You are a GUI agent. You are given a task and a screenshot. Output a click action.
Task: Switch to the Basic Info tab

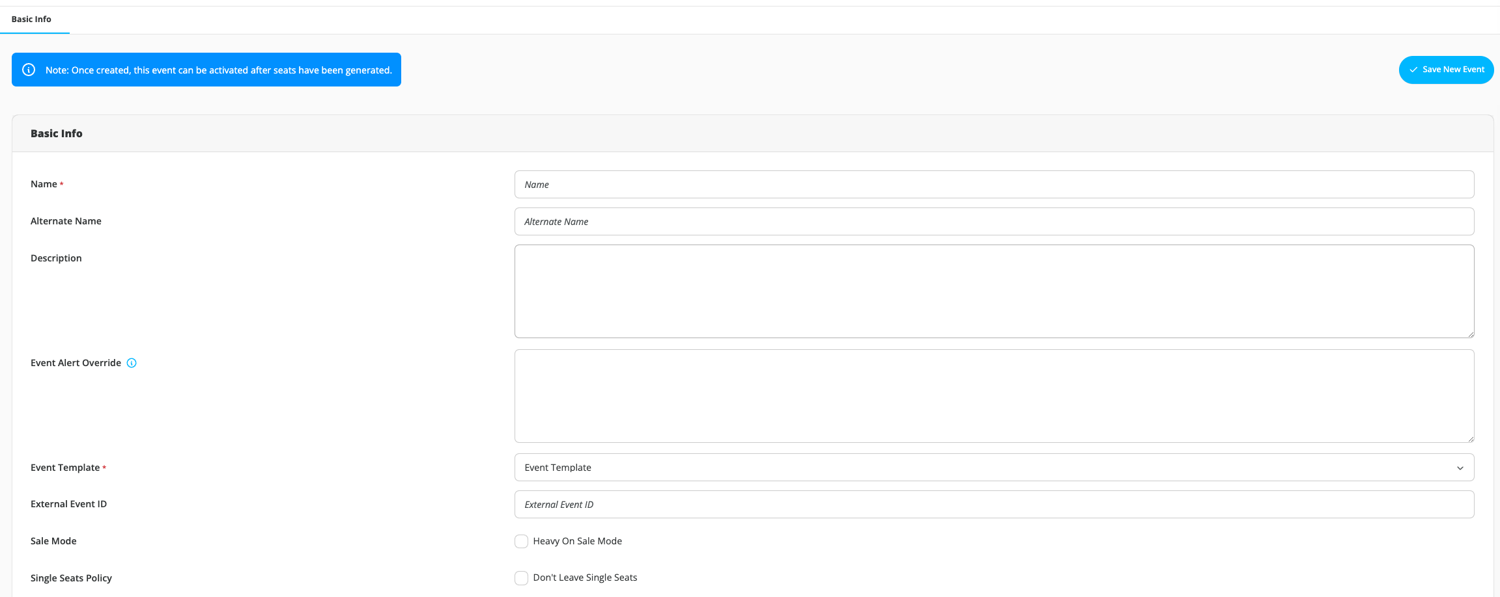(31, 19)
